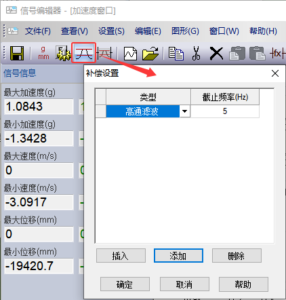Click the 补偿设置 dialog title

pos(102,73)
